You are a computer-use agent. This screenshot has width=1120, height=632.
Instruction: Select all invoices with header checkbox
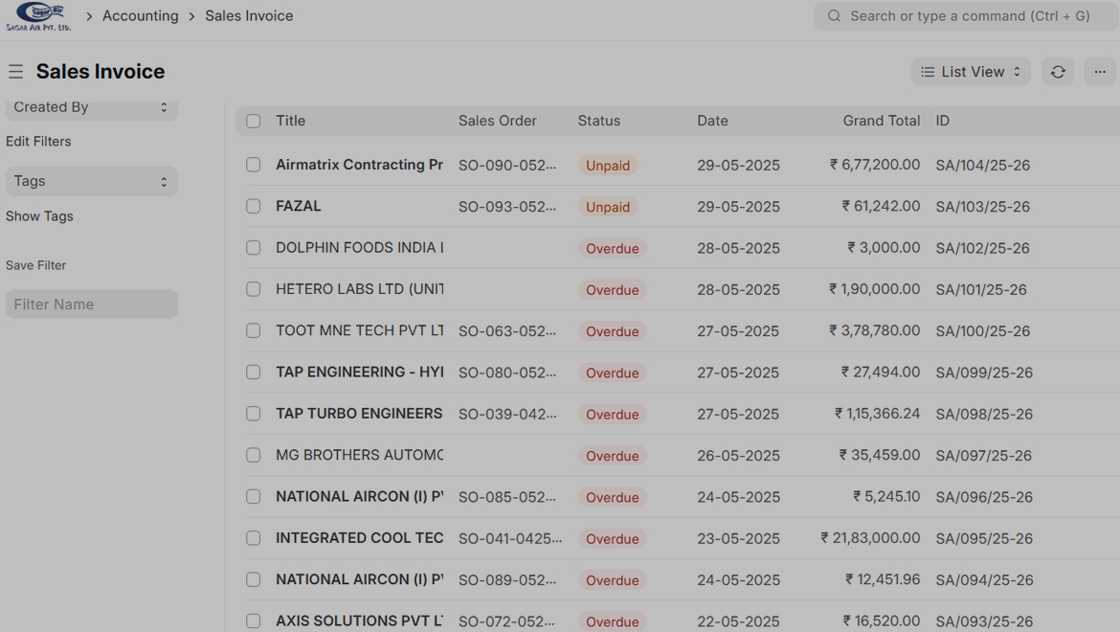click(x=253, y=121)
